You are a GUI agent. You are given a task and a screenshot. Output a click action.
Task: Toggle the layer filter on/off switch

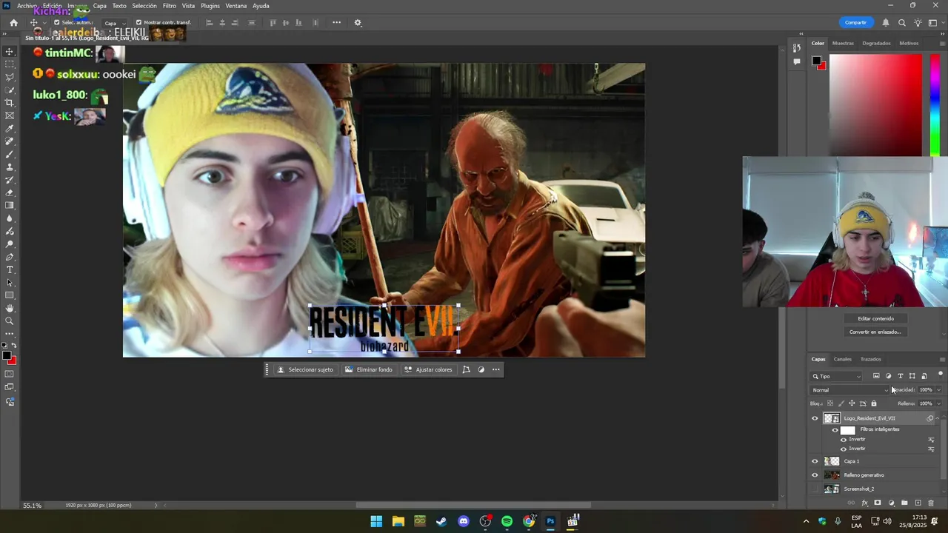(x=940, y=375)
